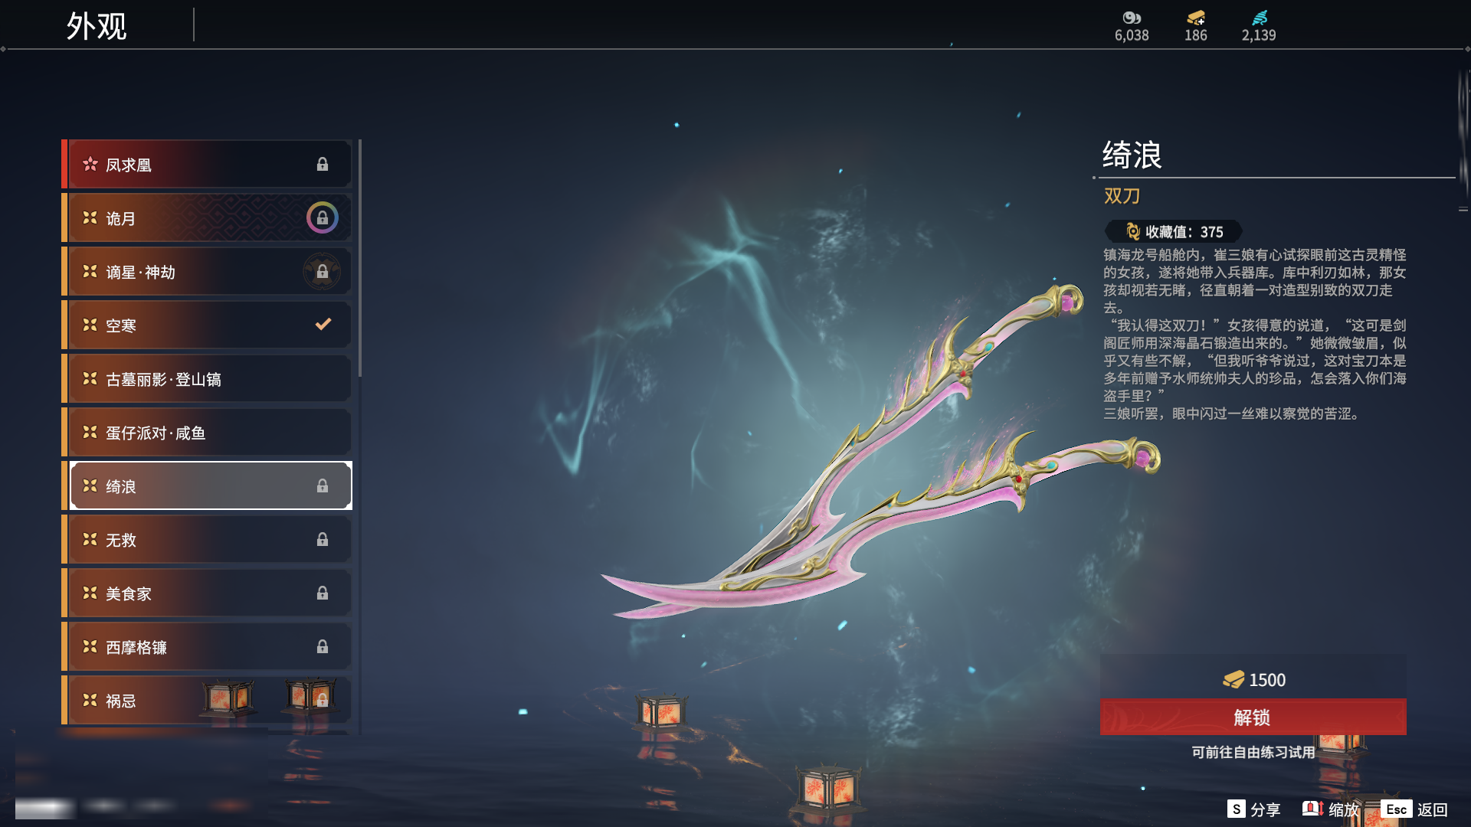
Task: Click the flower icon beside 凤求凰
Action: [90, 164]
